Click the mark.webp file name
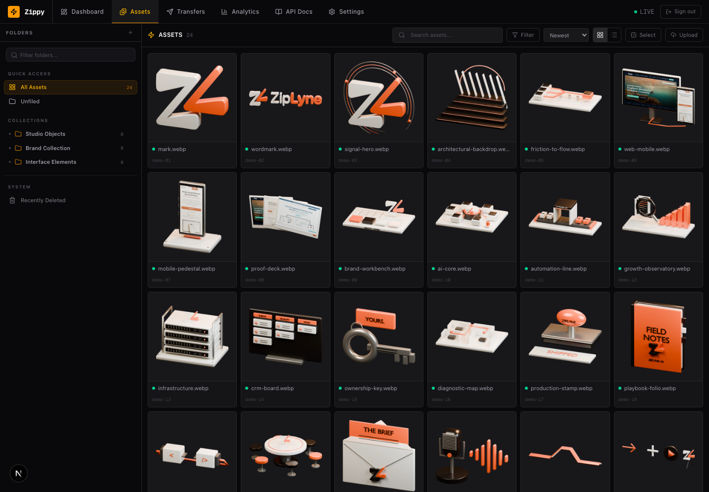 tap(172, 149)
